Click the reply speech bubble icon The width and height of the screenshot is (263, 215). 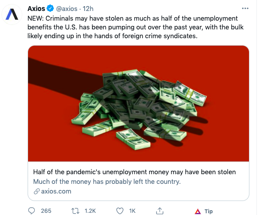pos(32,211)
